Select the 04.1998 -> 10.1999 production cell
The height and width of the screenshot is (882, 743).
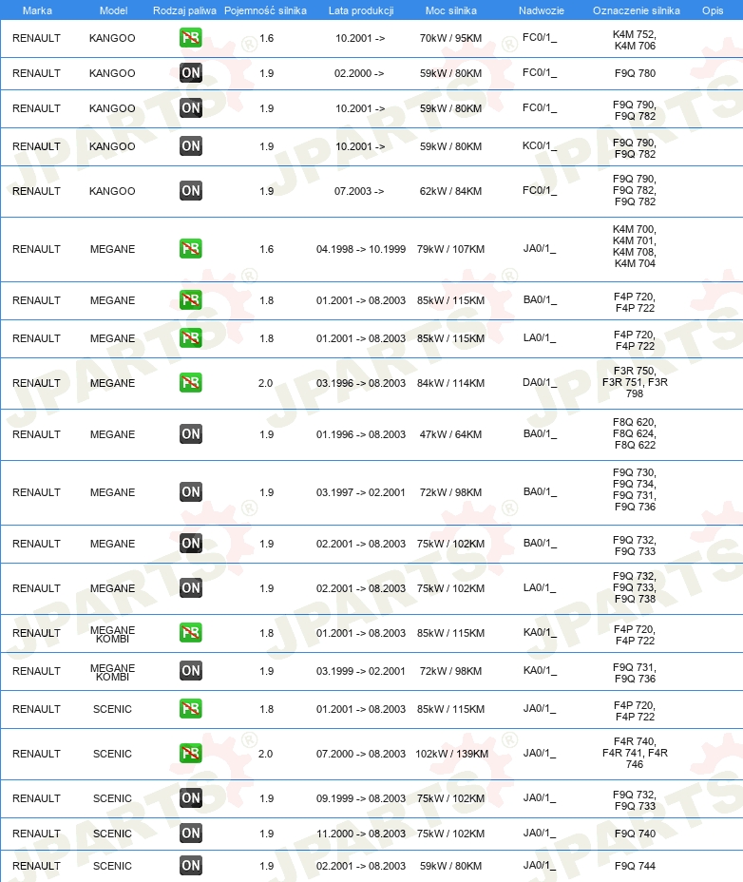point(360,249)
